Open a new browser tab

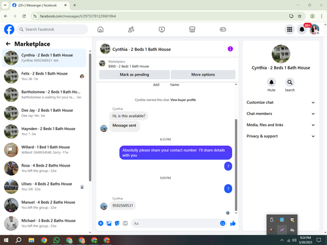[x=75, y=5]
